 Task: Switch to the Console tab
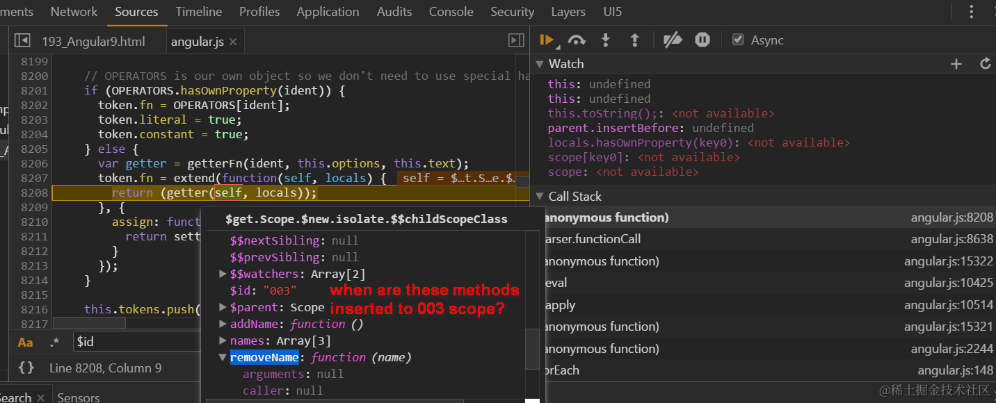coord(451,12)
